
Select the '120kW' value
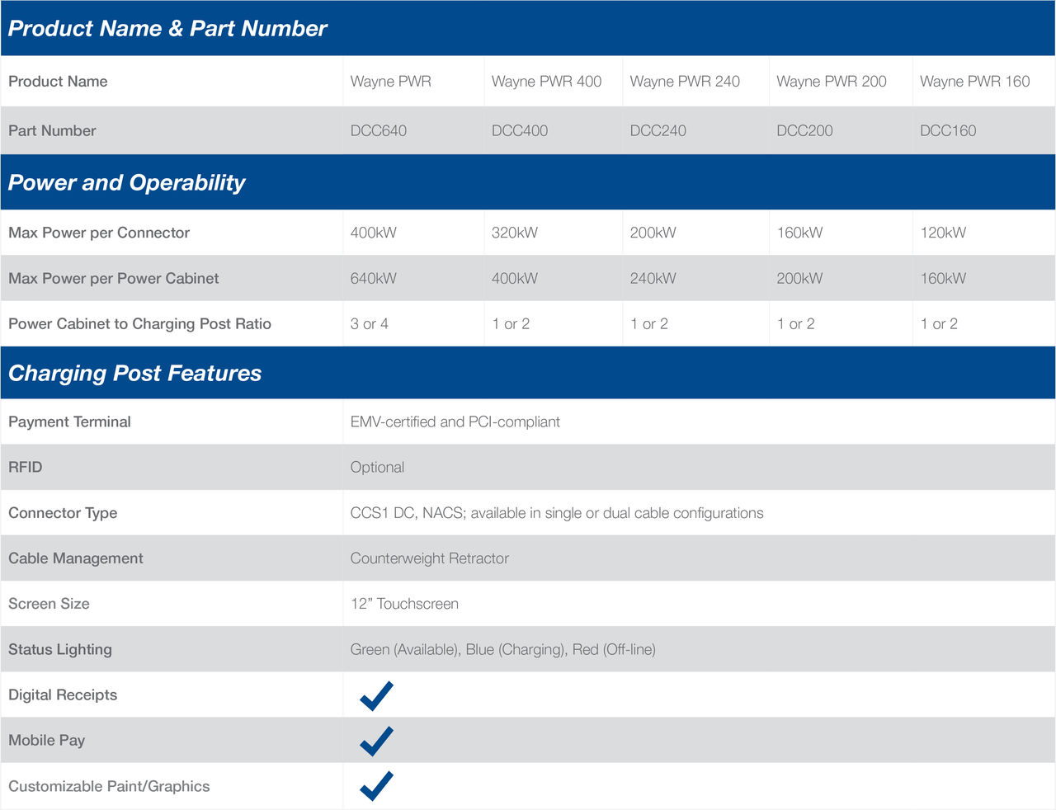[943, 233]
